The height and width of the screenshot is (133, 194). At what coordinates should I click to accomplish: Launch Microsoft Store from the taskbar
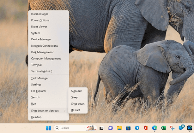point(128,128)
